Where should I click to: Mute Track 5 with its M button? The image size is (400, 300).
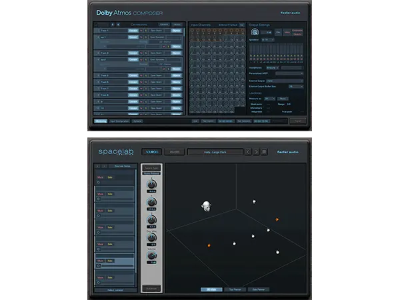[141, 75]
